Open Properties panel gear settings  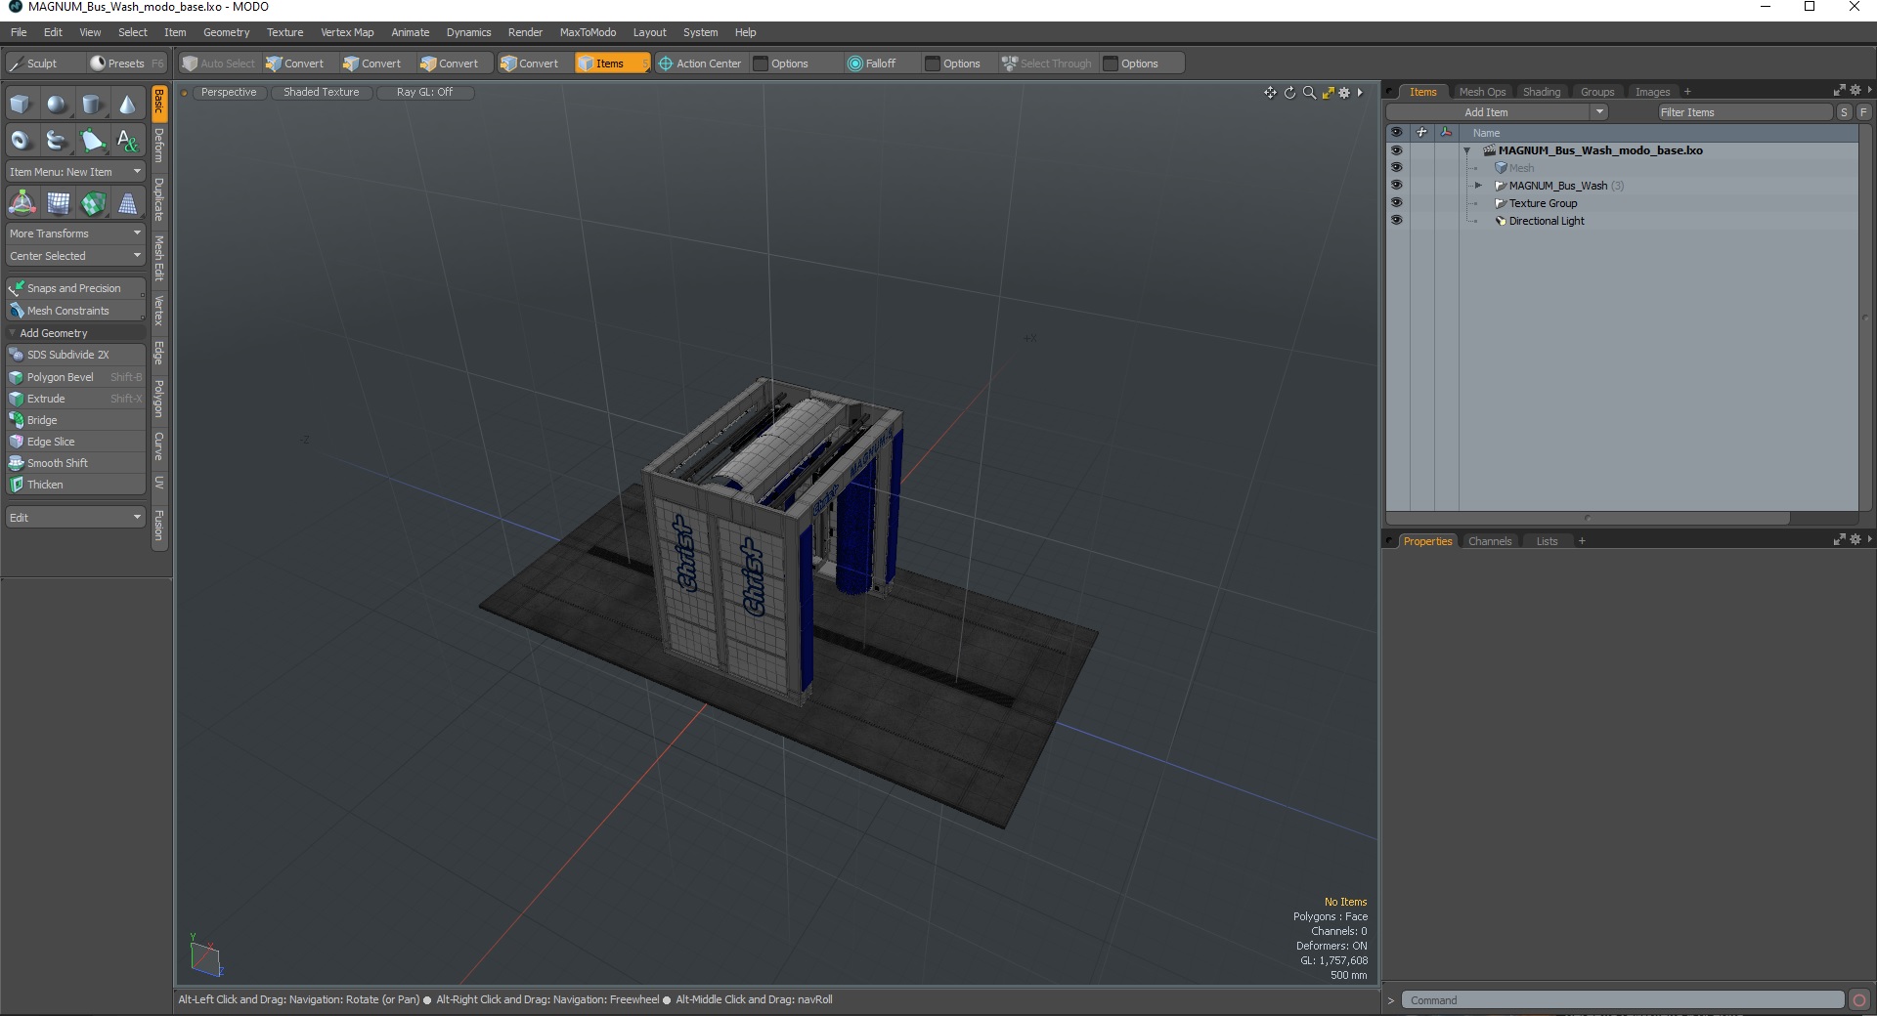(x=1855, y=539)
